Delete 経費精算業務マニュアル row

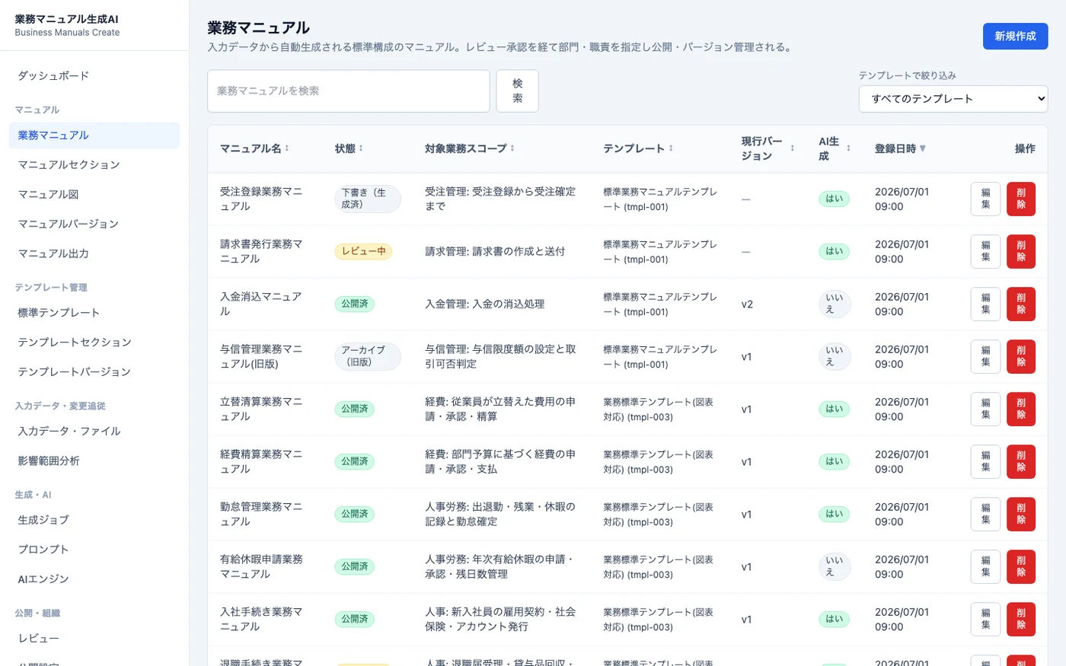[x=1021, y=462]
